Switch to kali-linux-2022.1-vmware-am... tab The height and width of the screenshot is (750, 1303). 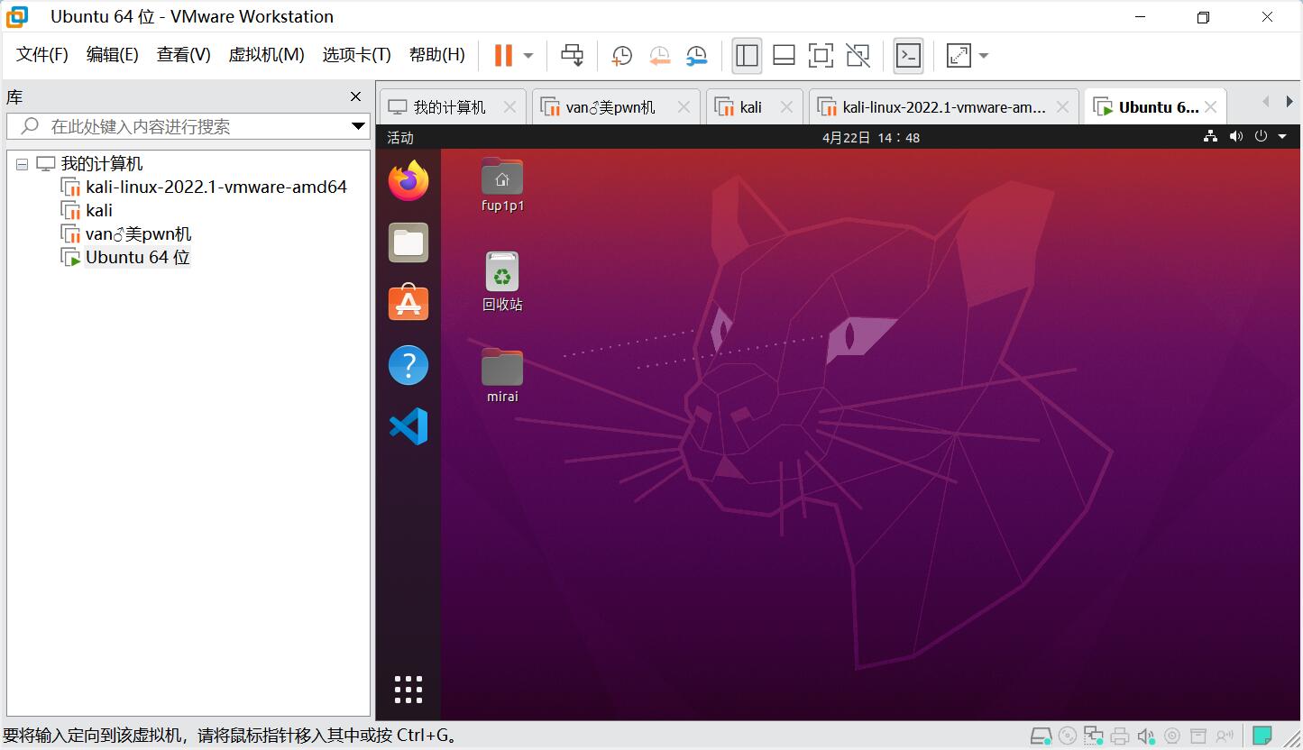[x=943, y=107]
